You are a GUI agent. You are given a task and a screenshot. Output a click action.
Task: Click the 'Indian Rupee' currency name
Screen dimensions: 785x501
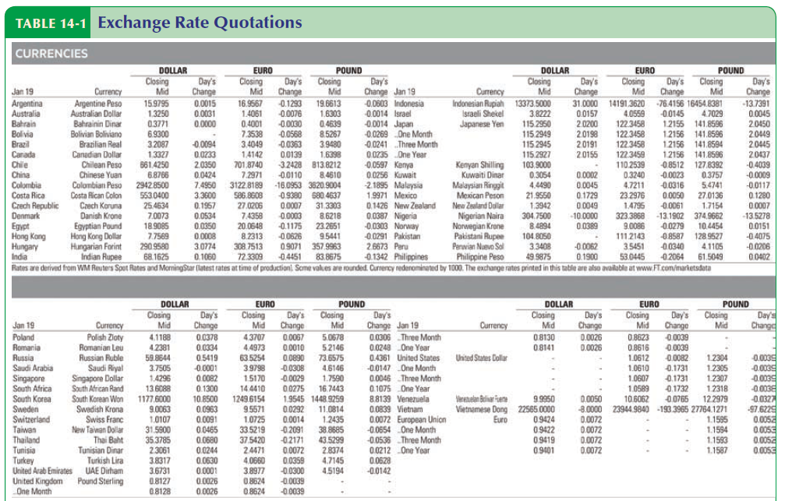(101, 257)
